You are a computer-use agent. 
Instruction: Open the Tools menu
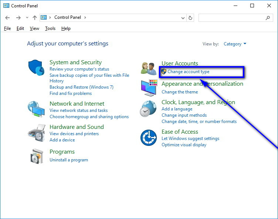tap(50, 28)
